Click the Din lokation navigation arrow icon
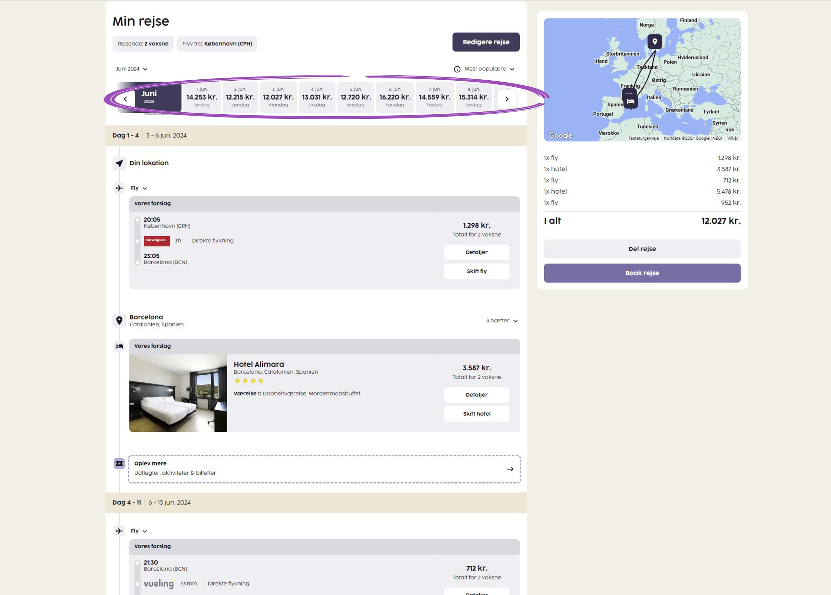831x595 pixels. (119, 163)
